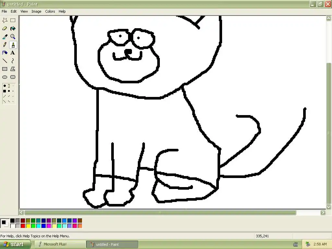Open the Colors menu
The height and width of the screenshot is (249, 332).
(50, 11)
